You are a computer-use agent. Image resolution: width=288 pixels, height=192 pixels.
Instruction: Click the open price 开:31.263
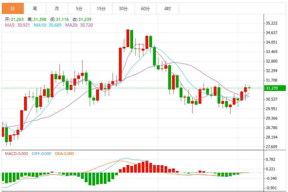(14, 19)
